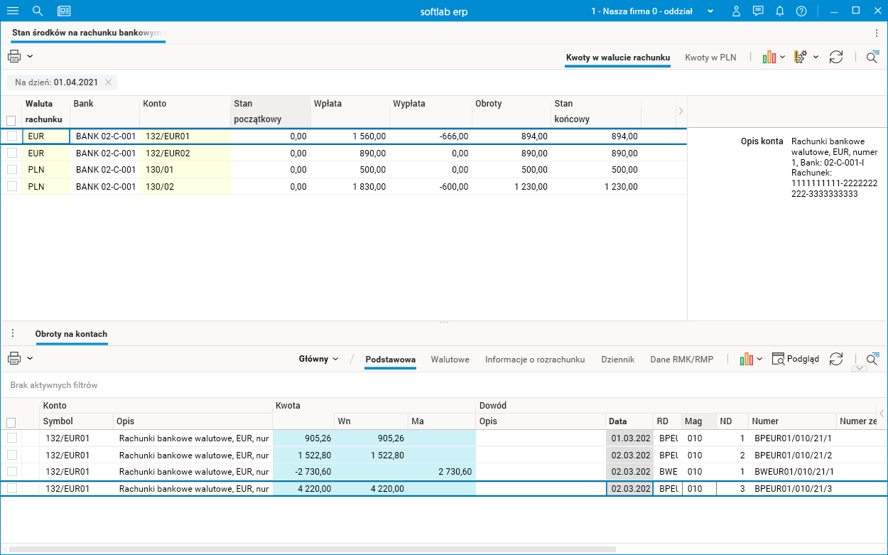Switch to Walutowe tab
The width and height of the screenshot is (888, 555).
click(450, 360)
